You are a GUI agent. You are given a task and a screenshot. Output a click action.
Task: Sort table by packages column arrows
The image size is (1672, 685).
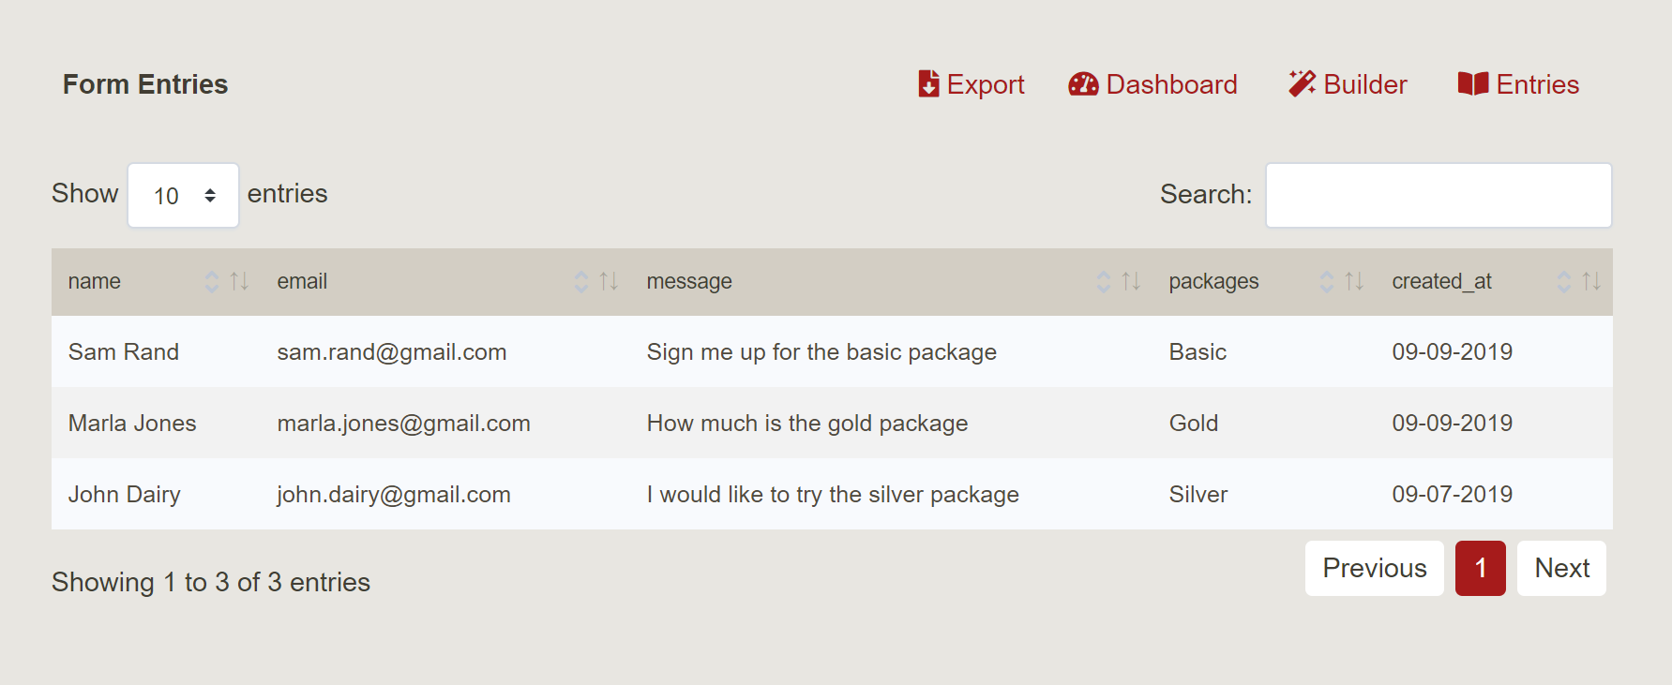1341,281
